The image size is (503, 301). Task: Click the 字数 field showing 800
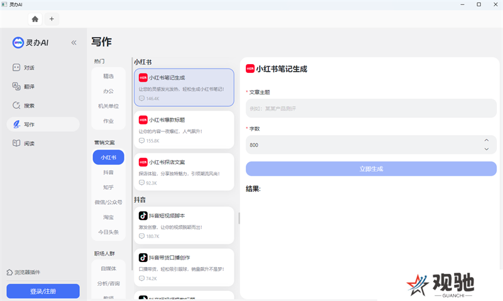[x=371, y=145]
